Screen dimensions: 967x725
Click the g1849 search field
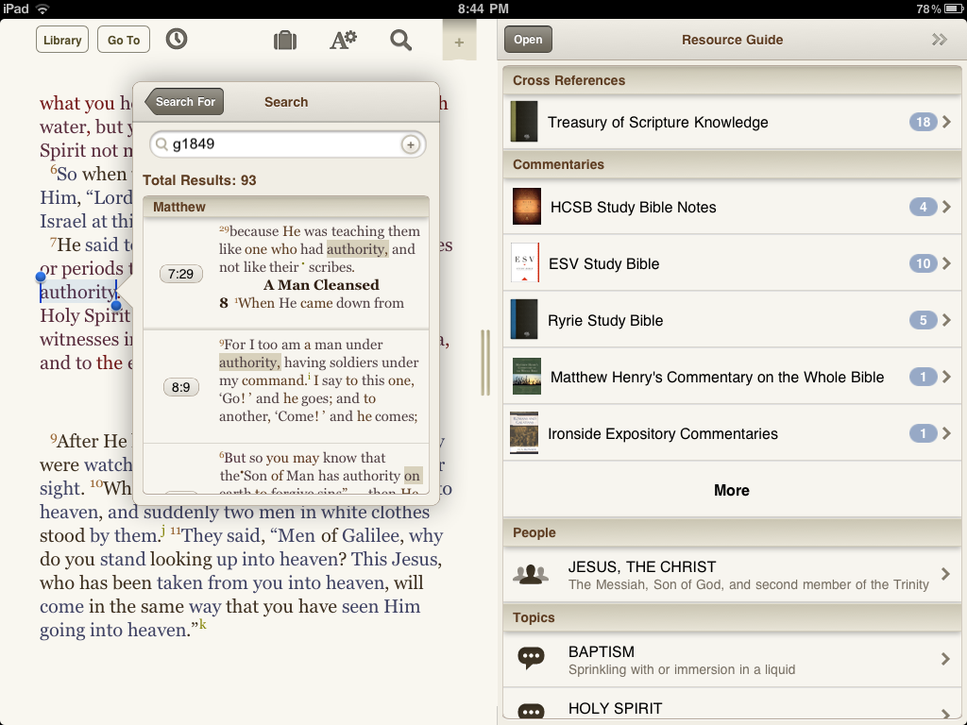(x=287, y=144)
